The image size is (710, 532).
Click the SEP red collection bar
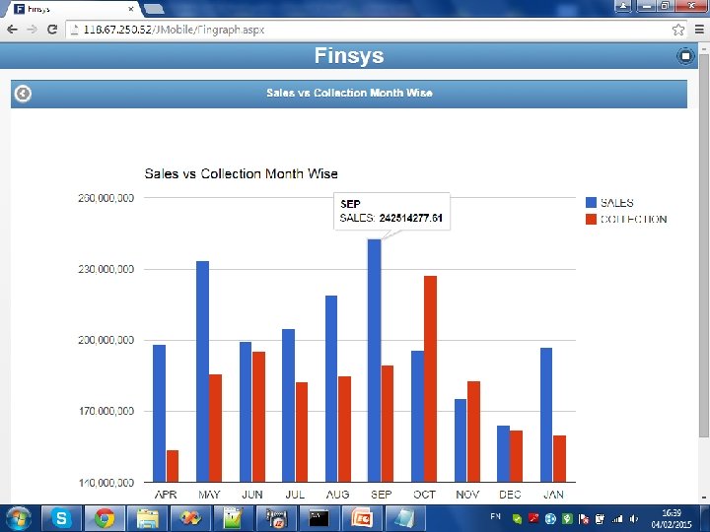pos(388,424)
